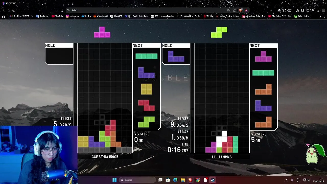This screenshot has width=327, height=184.
Task: Open the Brave Wallet icon
Action: pos(308,10)
